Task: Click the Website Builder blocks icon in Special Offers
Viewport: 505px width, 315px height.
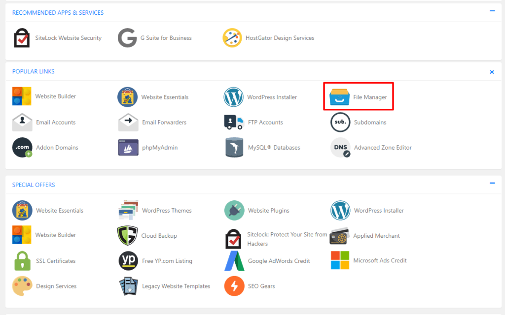Action: pyautogui.click(x=22, y=235)
